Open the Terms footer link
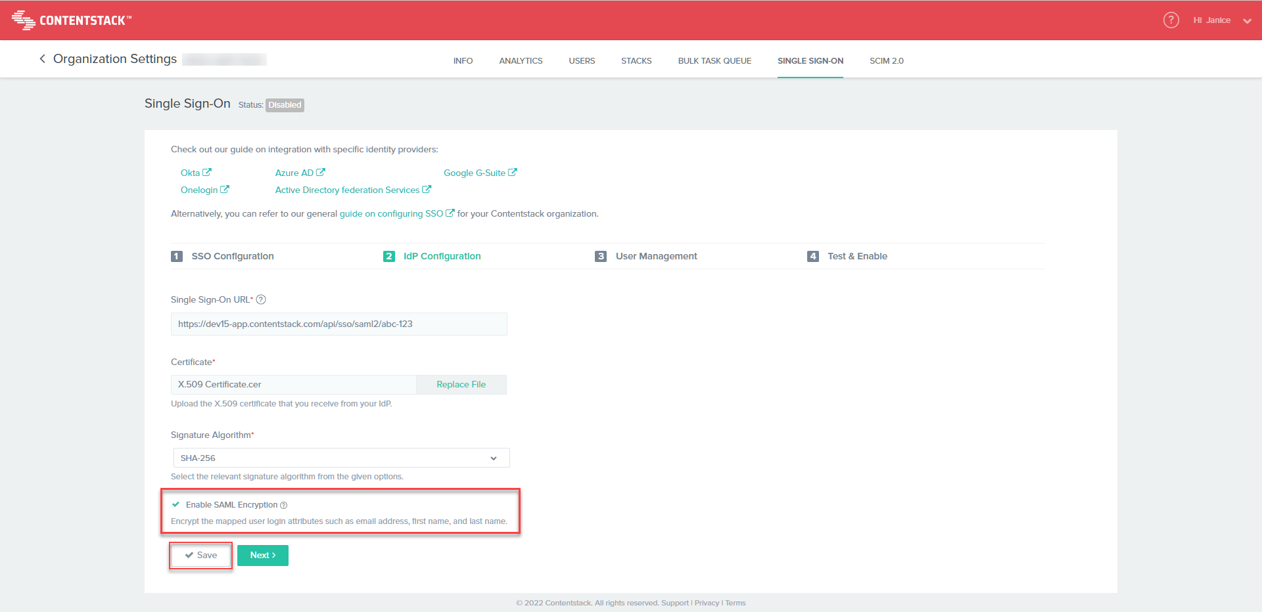This screenshot has width=1262, height=612. click(x=736, y=603)
